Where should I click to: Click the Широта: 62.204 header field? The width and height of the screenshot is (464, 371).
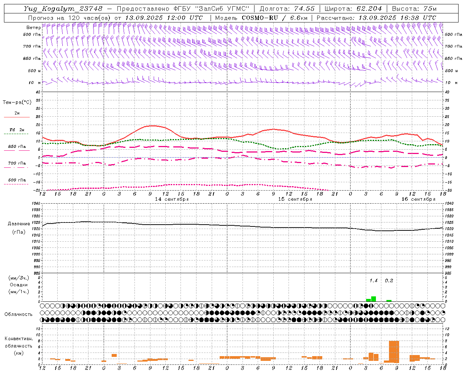(x=353, y=9)
